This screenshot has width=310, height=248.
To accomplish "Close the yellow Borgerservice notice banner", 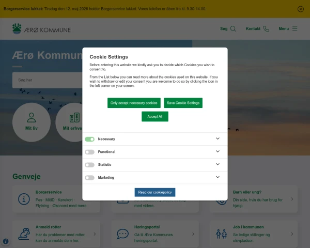I will 301,9.
